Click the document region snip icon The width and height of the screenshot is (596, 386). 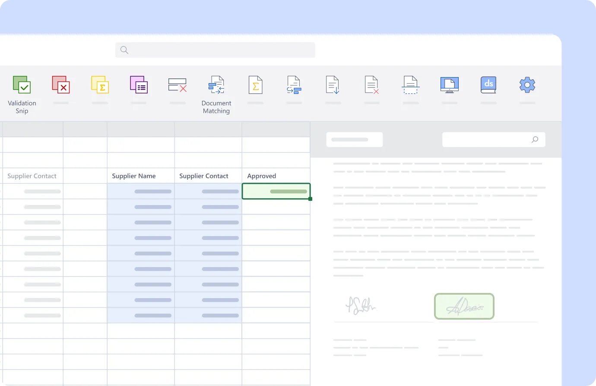pos(410,85)
